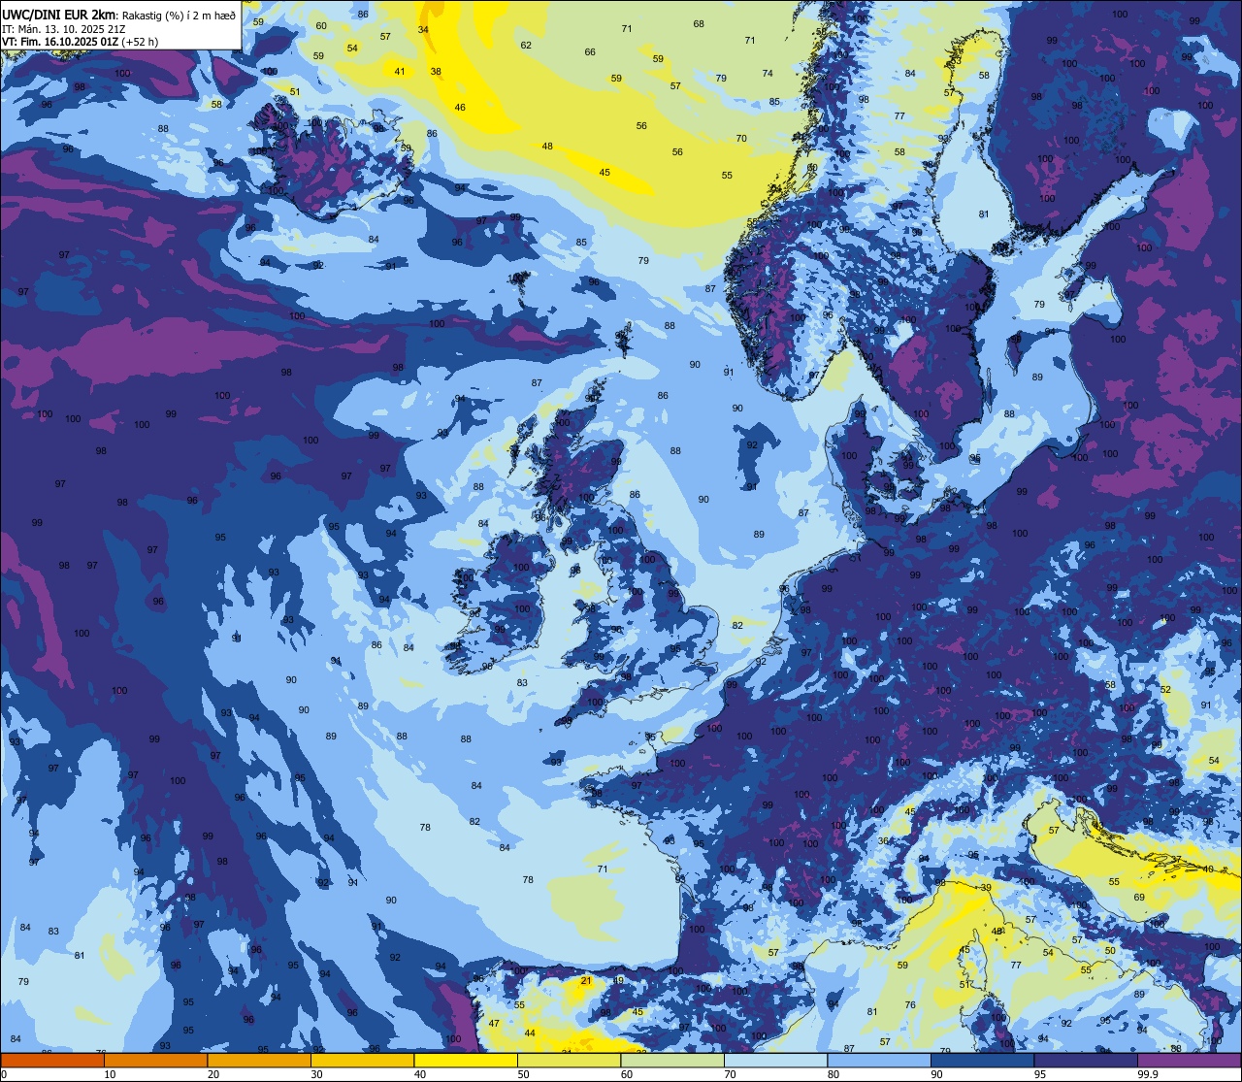Click the 80–90% light blue legend swatch
The height and width of the screenshot is (1082, 1242).
click(x=879, y=1060)
